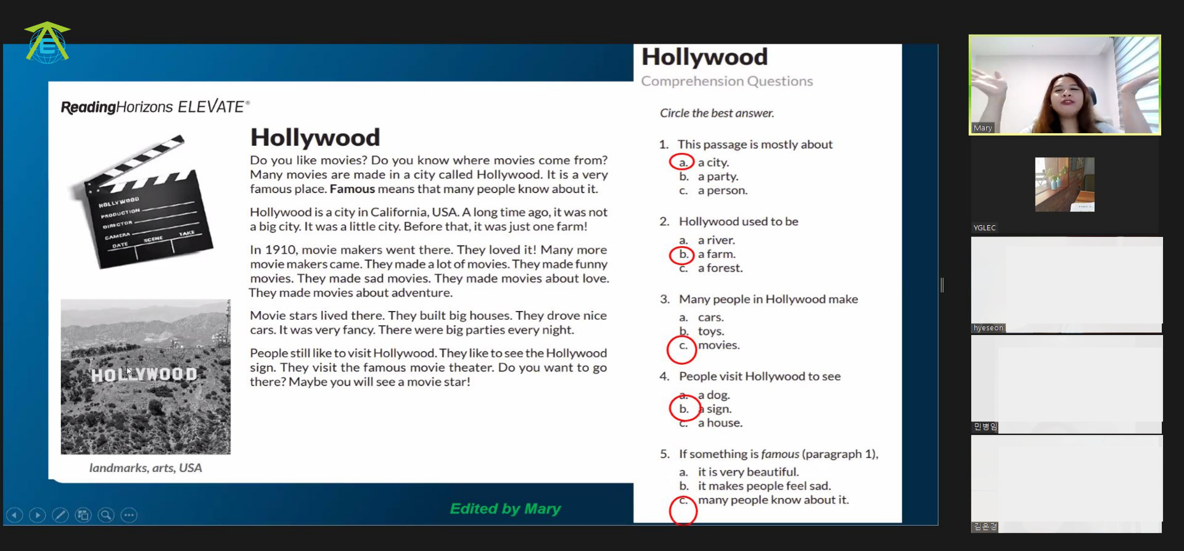Click the sentence "Do you like movies?"
This screenshot has height=551, width=1184.
tap(308, 160)
